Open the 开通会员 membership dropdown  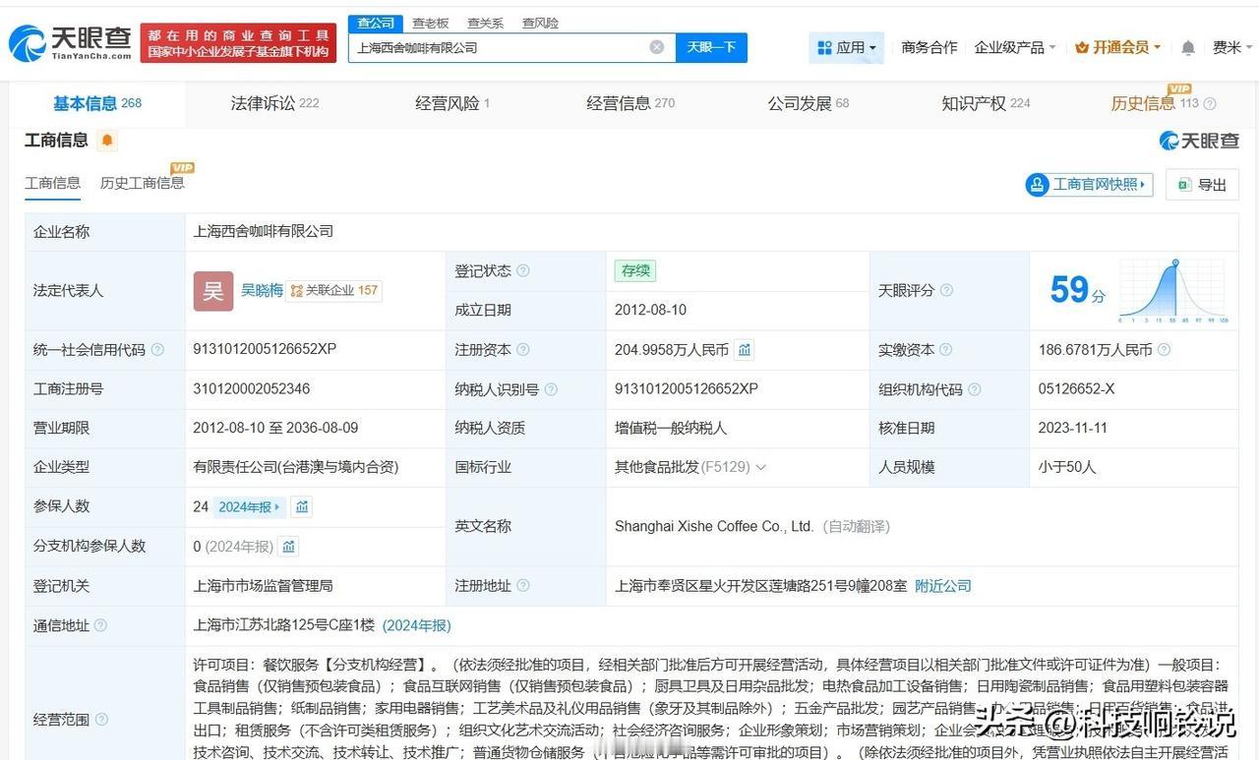pos(1117,47)
